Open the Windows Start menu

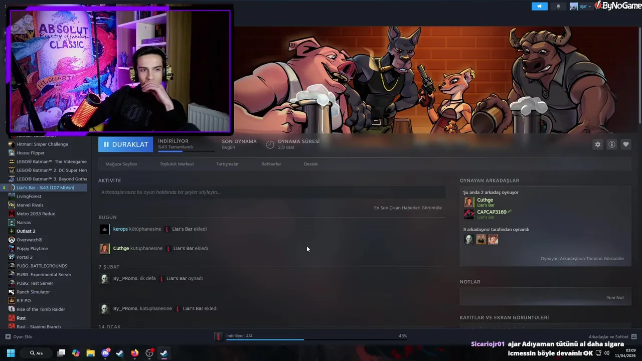[11, 353]
